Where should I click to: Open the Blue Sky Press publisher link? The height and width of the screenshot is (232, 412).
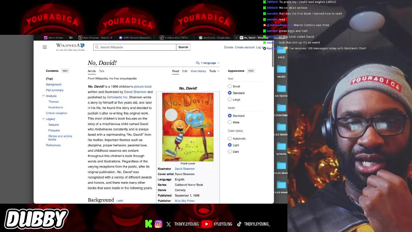(x=185, y=201)
